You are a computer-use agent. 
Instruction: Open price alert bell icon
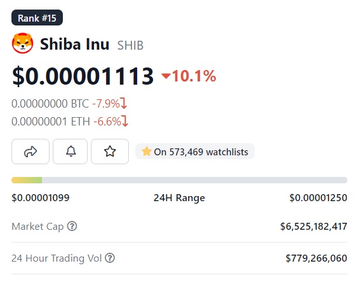coord(70,152)
